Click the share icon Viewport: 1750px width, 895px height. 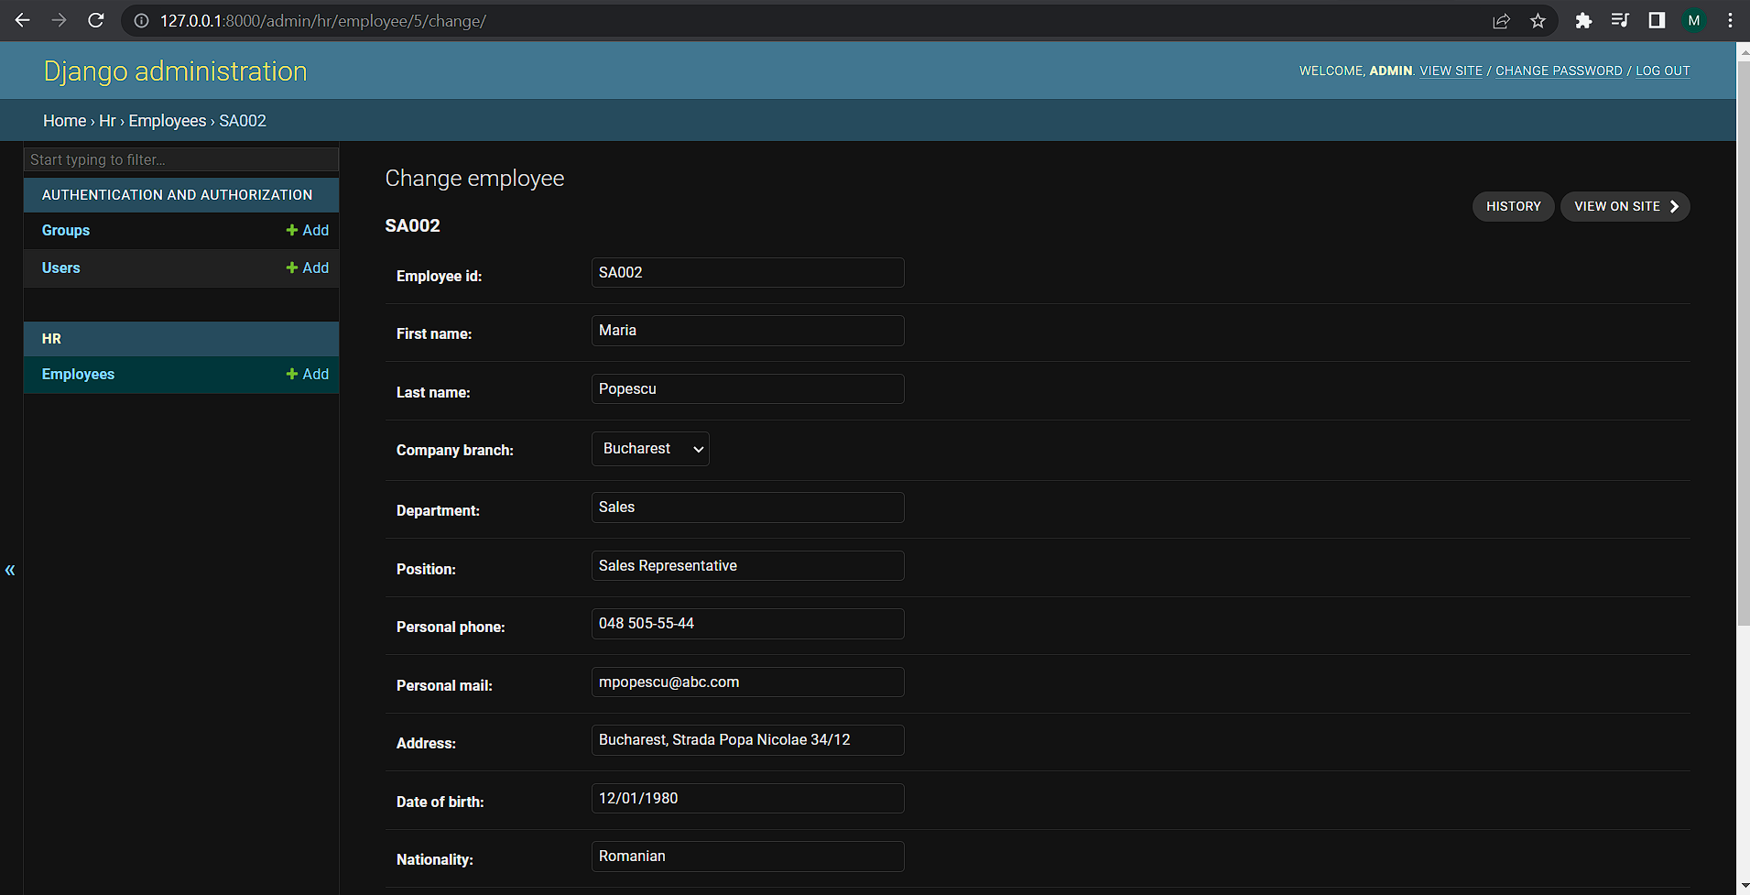click(1501, 20)
